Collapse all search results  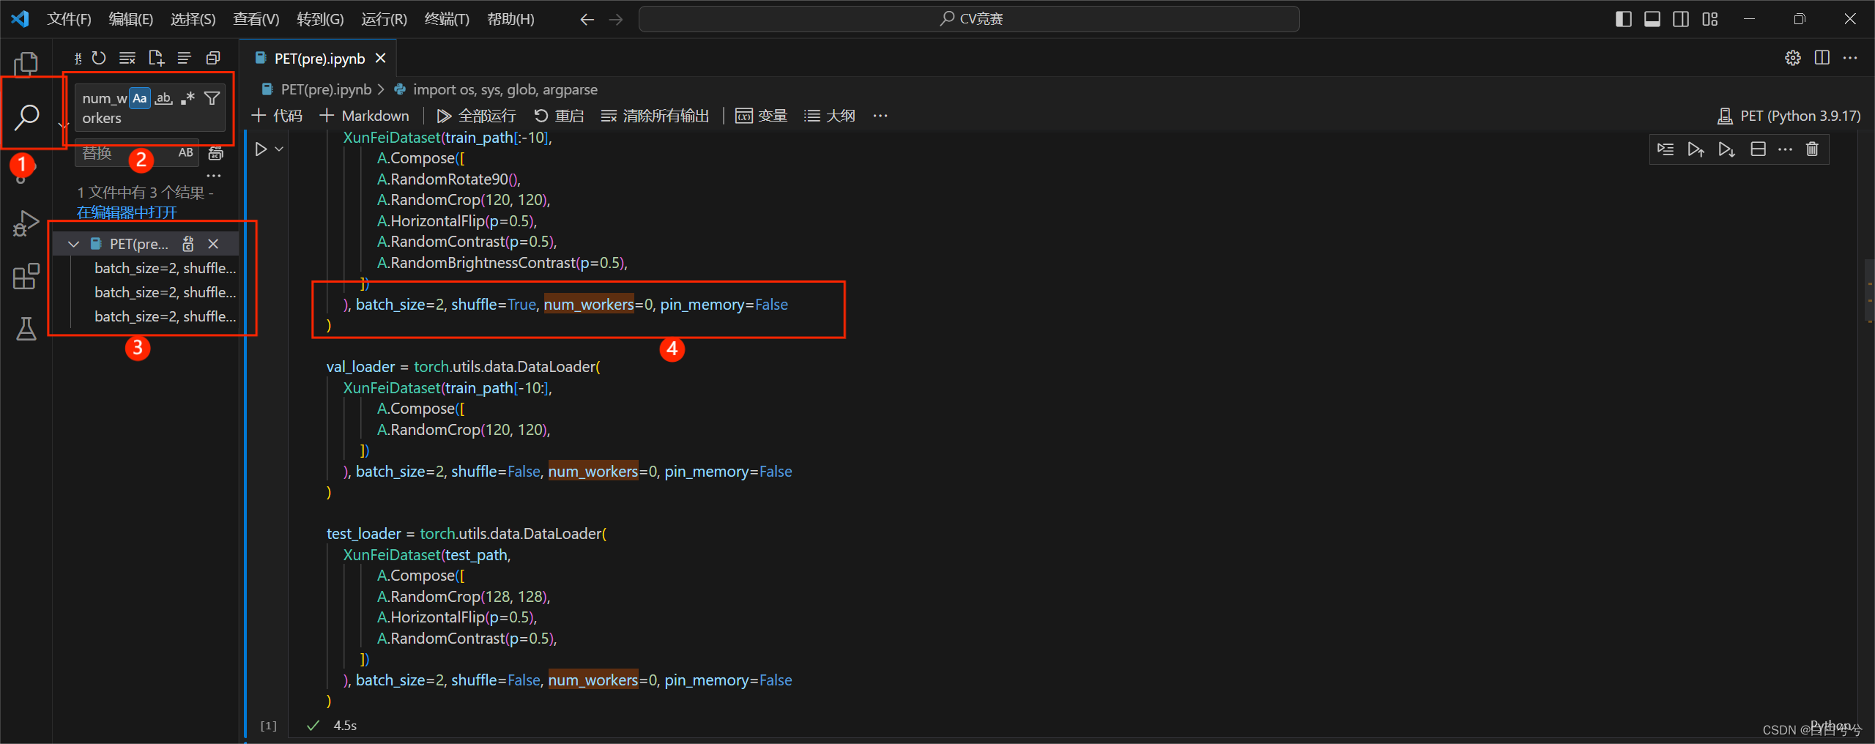[213, 58]
